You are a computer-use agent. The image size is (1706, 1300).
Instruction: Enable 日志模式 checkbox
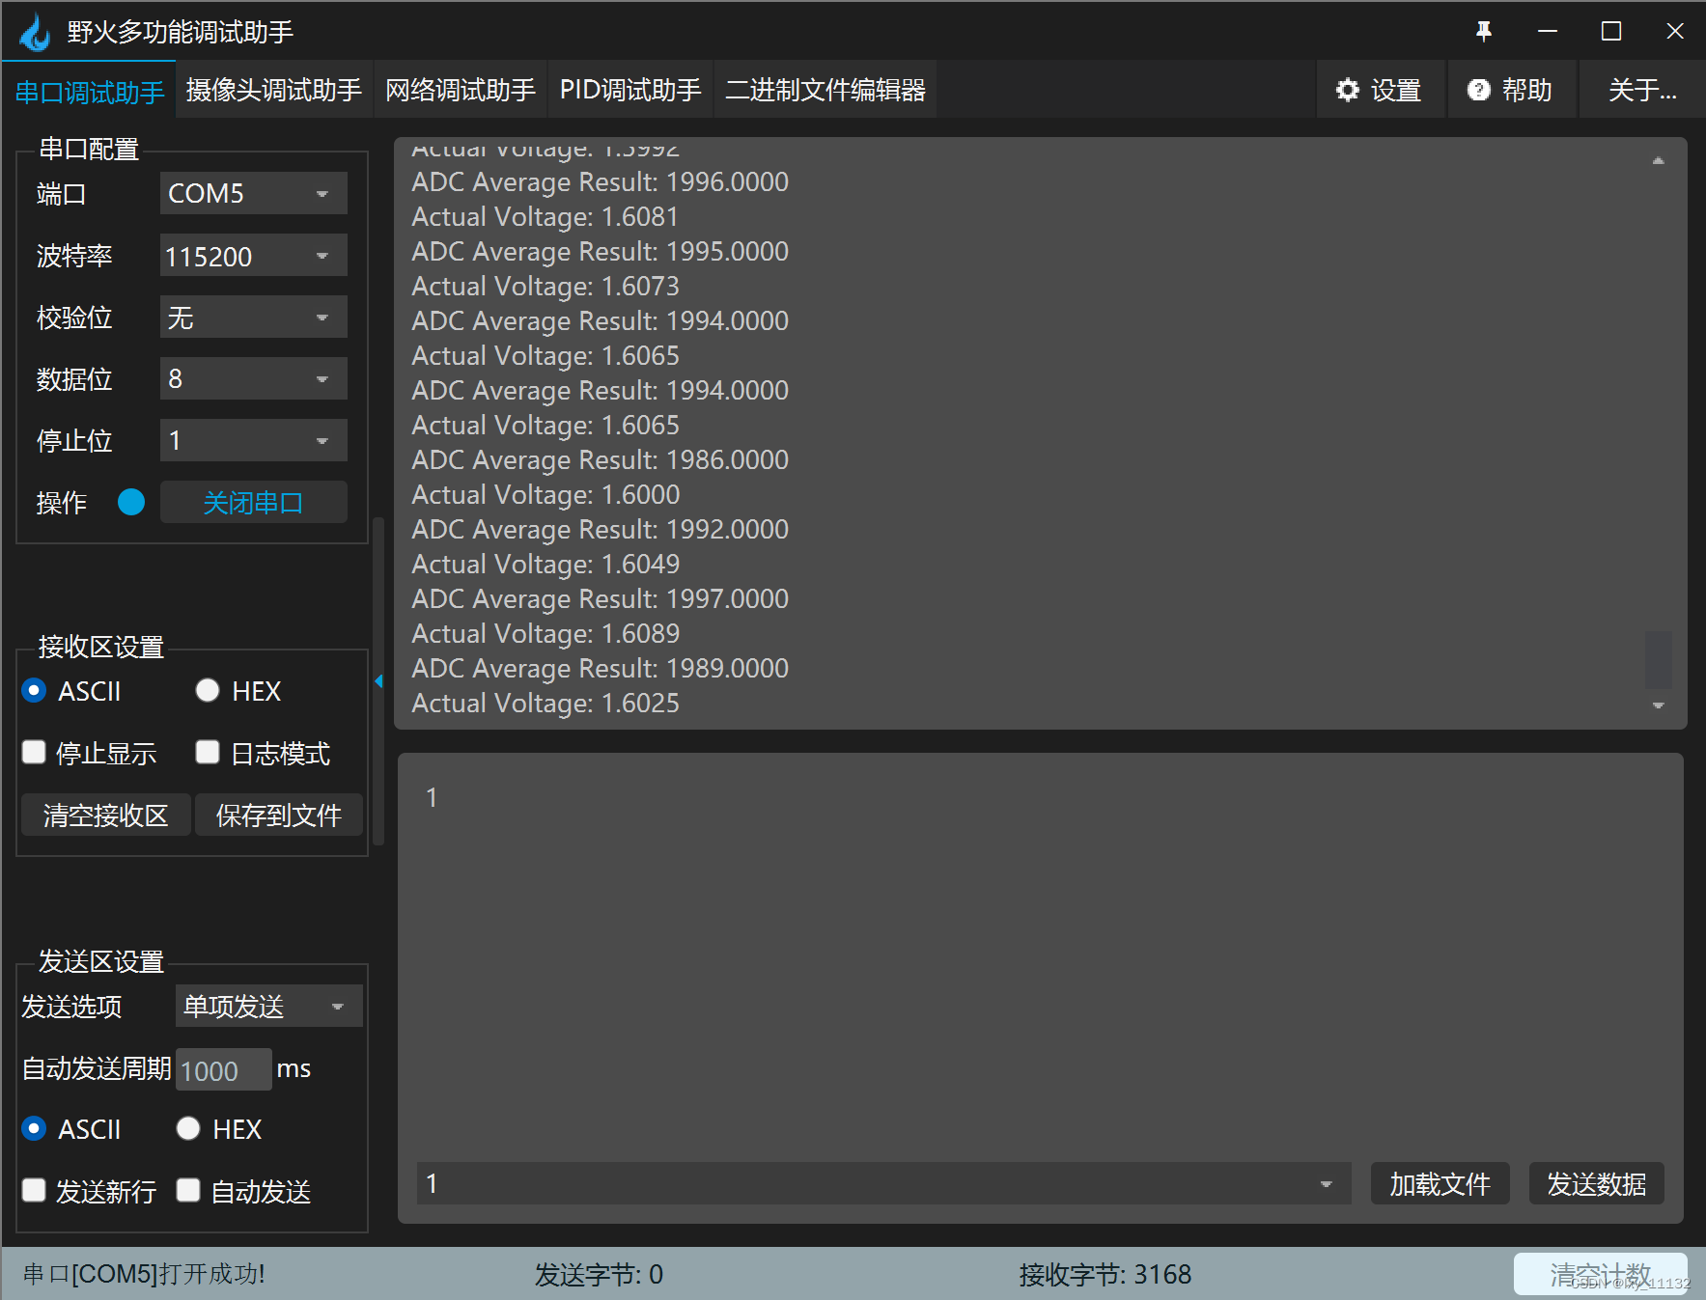coord(208,752)
